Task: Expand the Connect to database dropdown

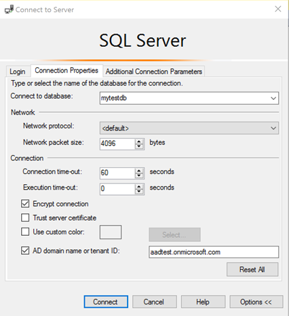Action: (273, 99)
